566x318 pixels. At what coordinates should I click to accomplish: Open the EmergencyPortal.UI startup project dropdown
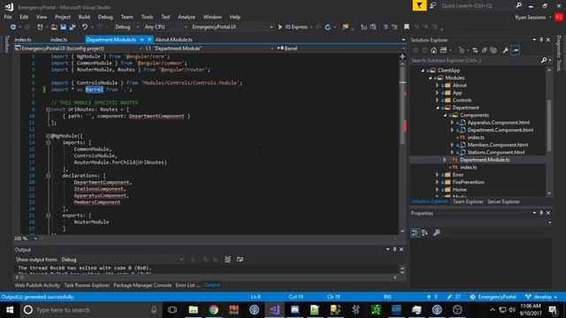(232, 27)
